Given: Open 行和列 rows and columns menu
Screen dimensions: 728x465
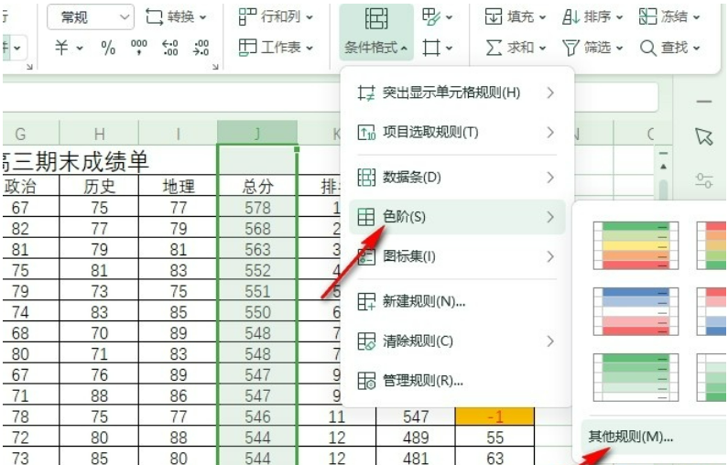Looking at the screenshot, I should 276,17.
